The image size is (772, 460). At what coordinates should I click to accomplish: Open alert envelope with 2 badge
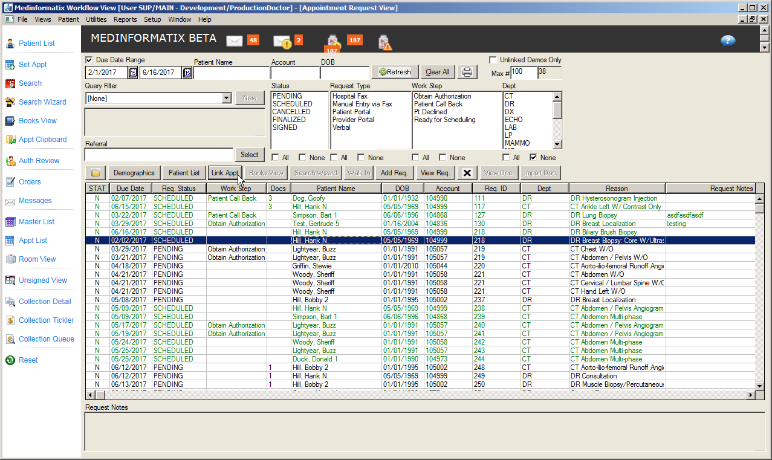(x=282, y=41)
